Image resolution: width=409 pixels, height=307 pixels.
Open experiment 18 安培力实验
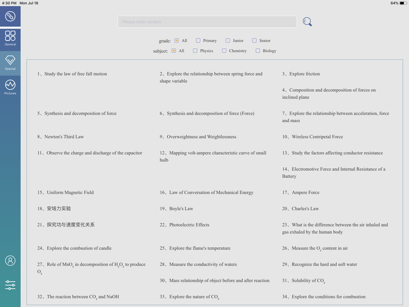54,209
